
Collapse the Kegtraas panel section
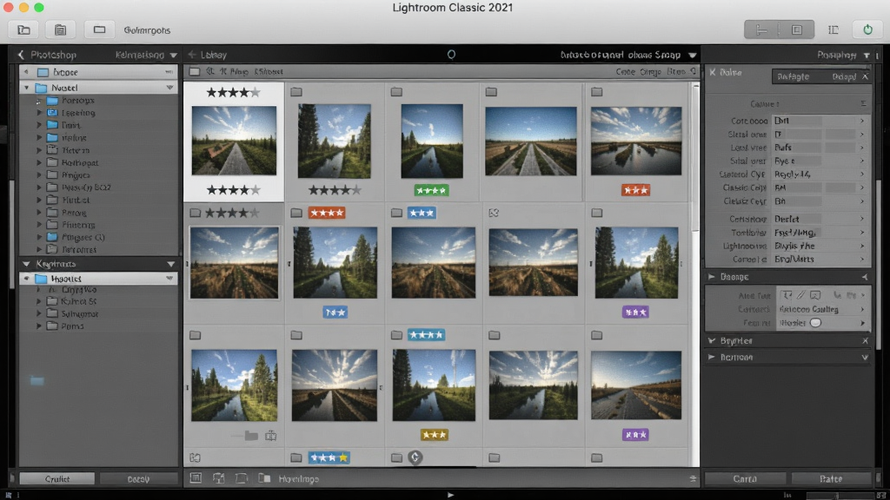pyautogui.click(x=26, y=264)
